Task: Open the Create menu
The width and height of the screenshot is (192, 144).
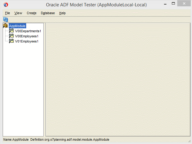Action: click(32, 13)
